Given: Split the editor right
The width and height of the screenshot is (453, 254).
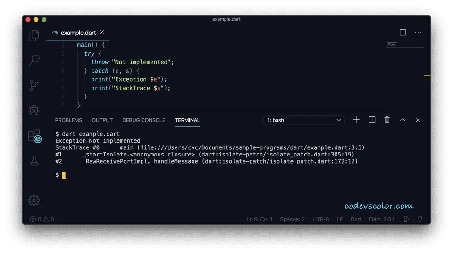Looking at the screenshot, I should (x=403, y=33).
